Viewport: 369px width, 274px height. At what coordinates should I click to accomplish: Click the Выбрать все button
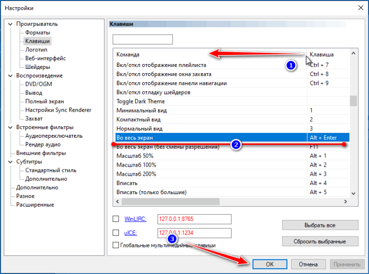pos(320,225)
